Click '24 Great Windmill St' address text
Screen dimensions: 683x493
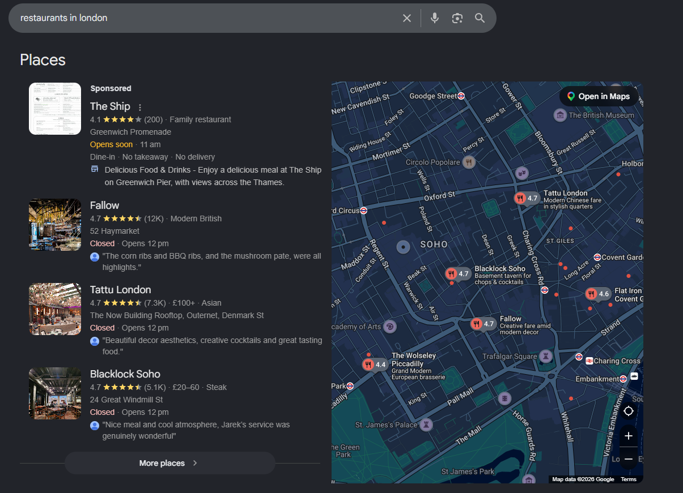[126, 400]
